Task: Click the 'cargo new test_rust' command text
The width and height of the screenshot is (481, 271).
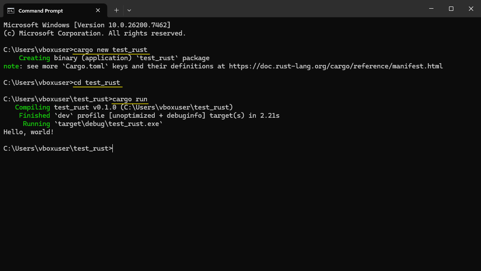Action: 111,50
